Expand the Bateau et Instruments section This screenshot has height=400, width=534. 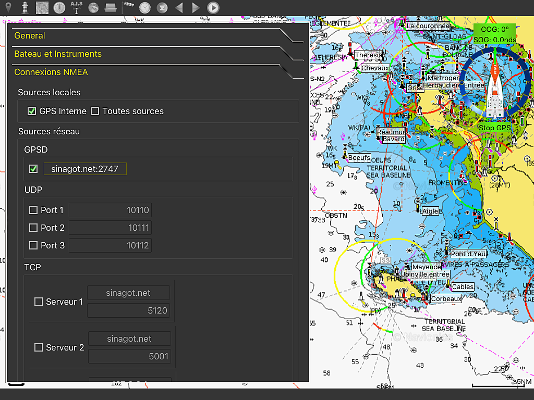click(x=157, y=54)
